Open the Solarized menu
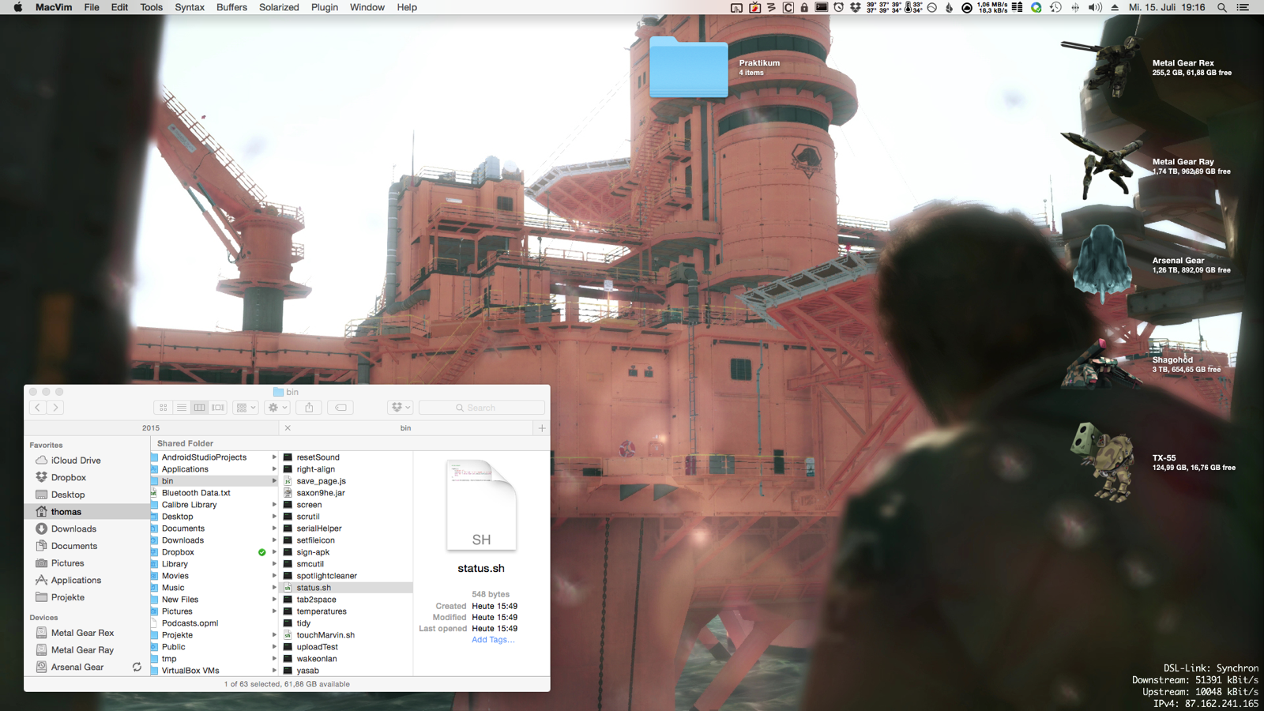 tap(279, 8)
